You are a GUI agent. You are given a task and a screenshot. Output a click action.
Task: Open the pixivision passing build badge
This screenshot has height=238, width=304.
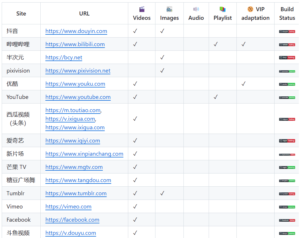click(x=287, y=71)
